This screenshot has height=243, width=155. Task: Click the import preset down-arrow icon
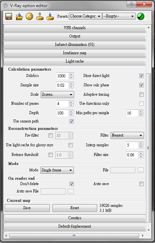(x=40, y=16)
